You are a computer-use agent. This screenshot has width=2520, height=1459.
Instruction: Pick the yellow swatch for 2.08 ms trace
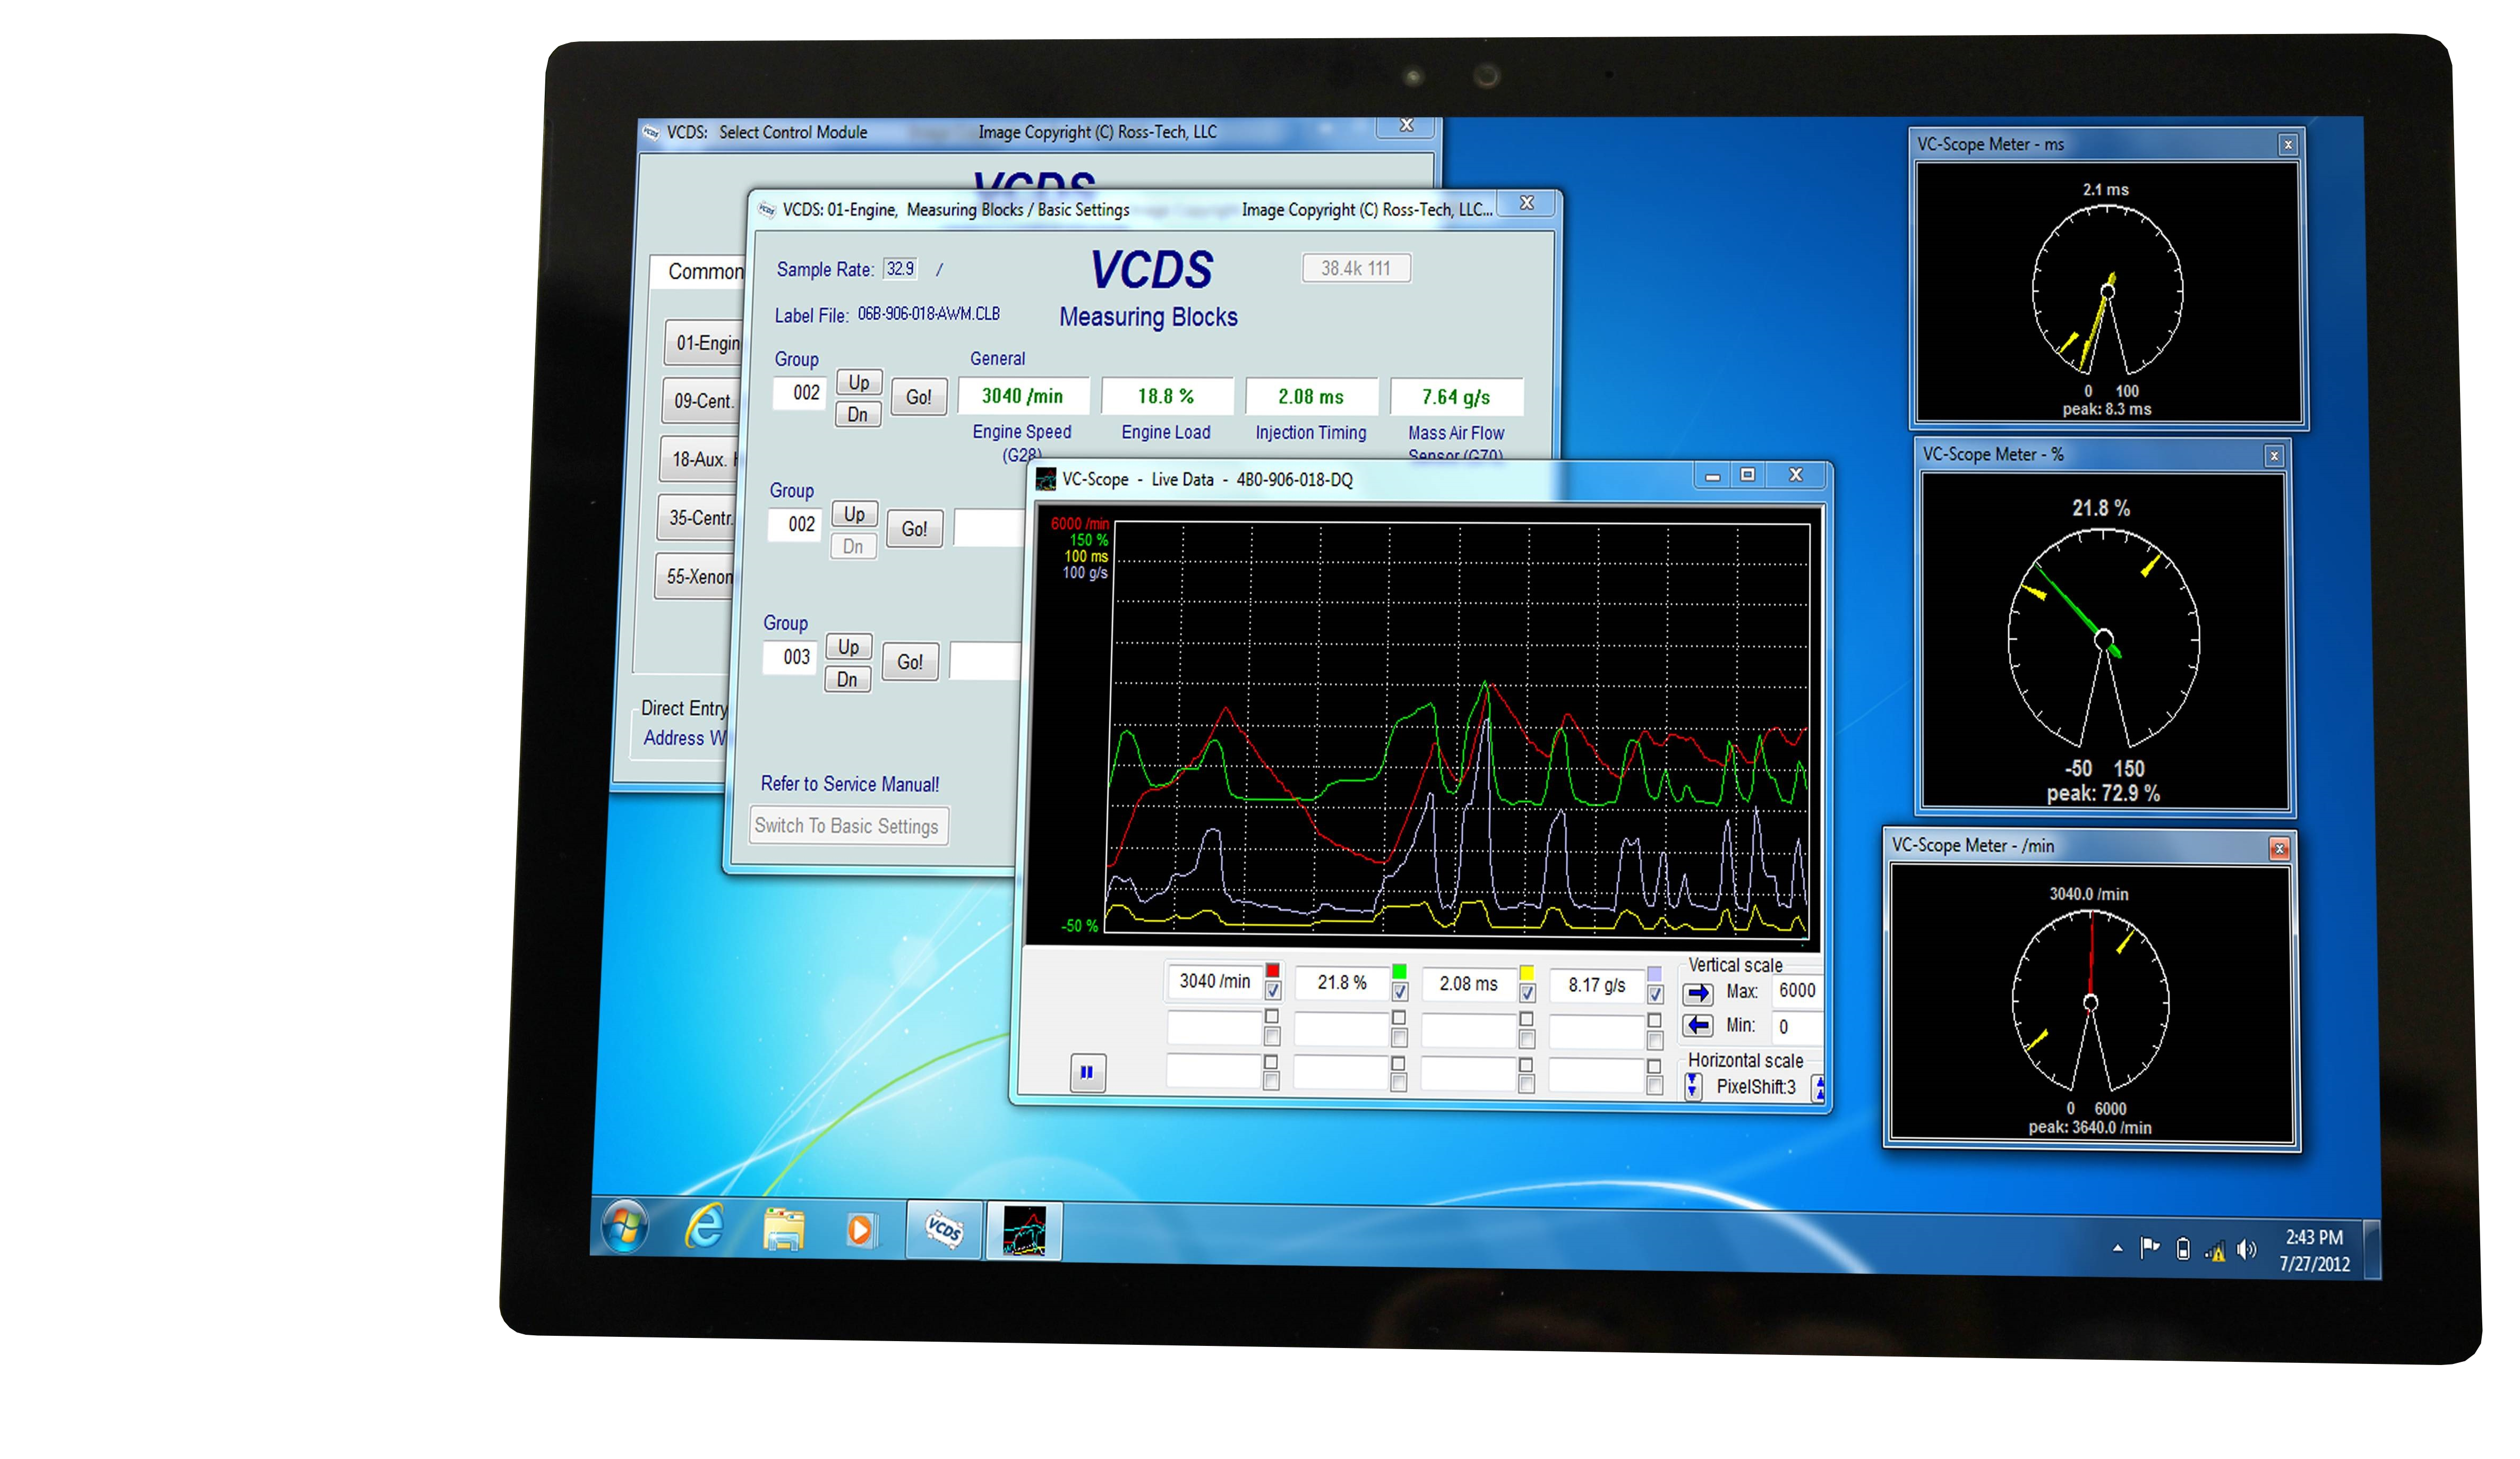(1526, 972)
